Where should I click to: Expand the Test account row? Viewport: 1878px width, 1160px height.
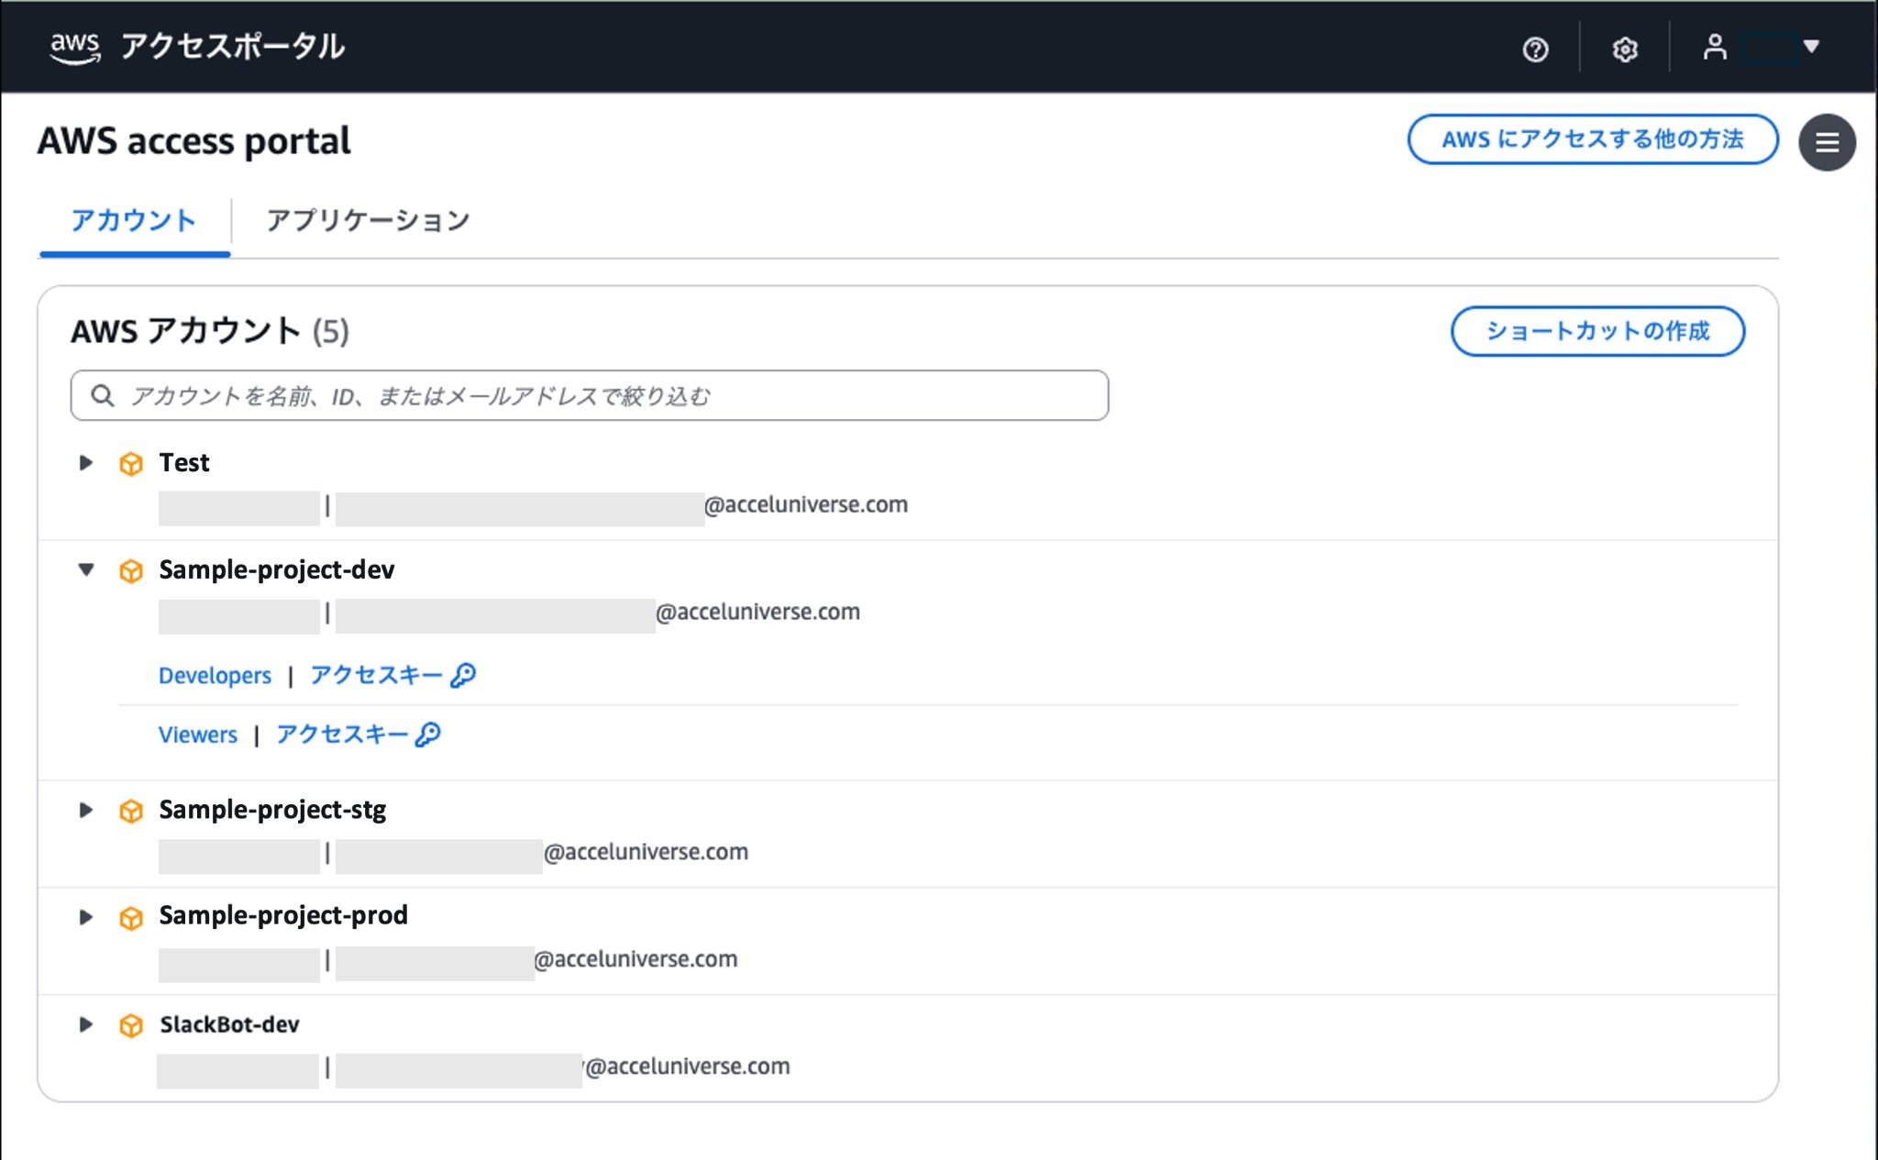coord(86,462)
